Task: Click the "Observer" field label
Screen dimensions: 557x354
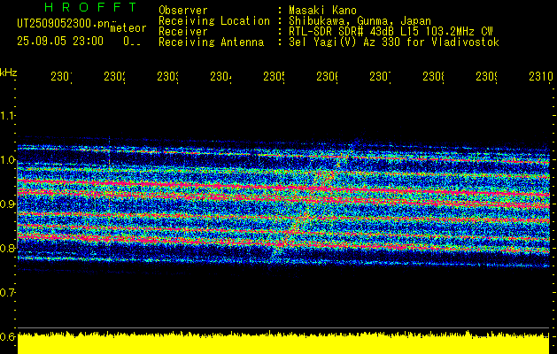Action: pos(183,10)
